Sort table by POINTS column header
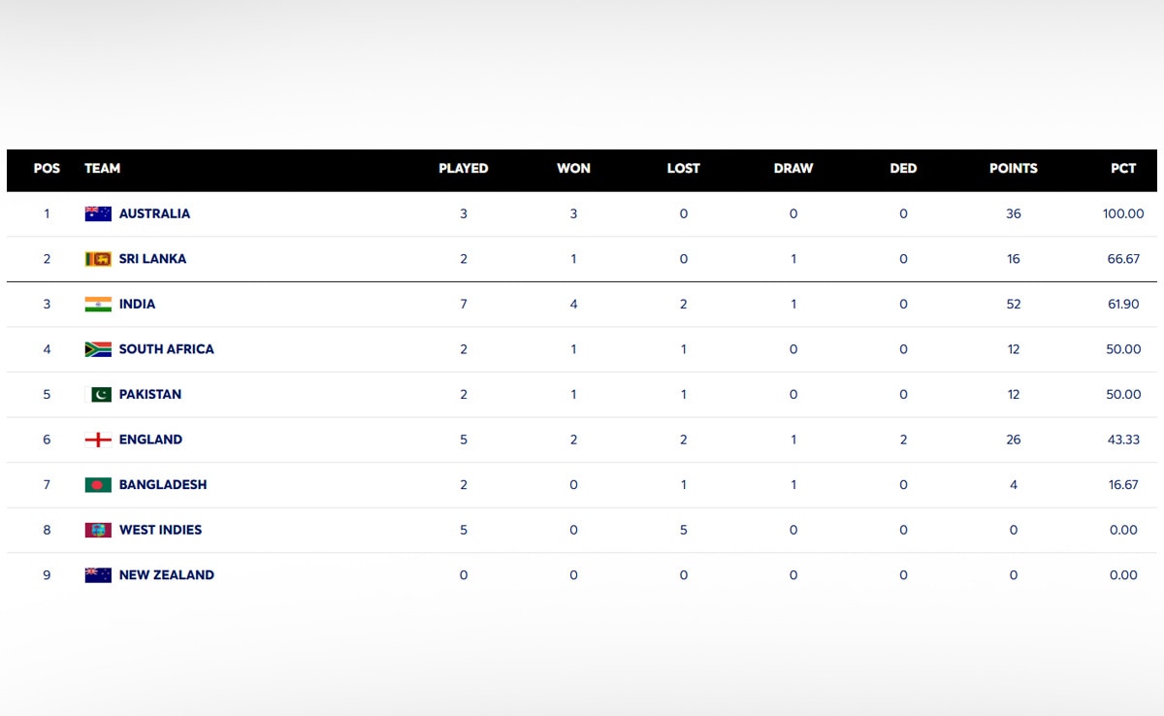Image resolution: width=1164 pixels, height=716 pixels. [1013, 168]
